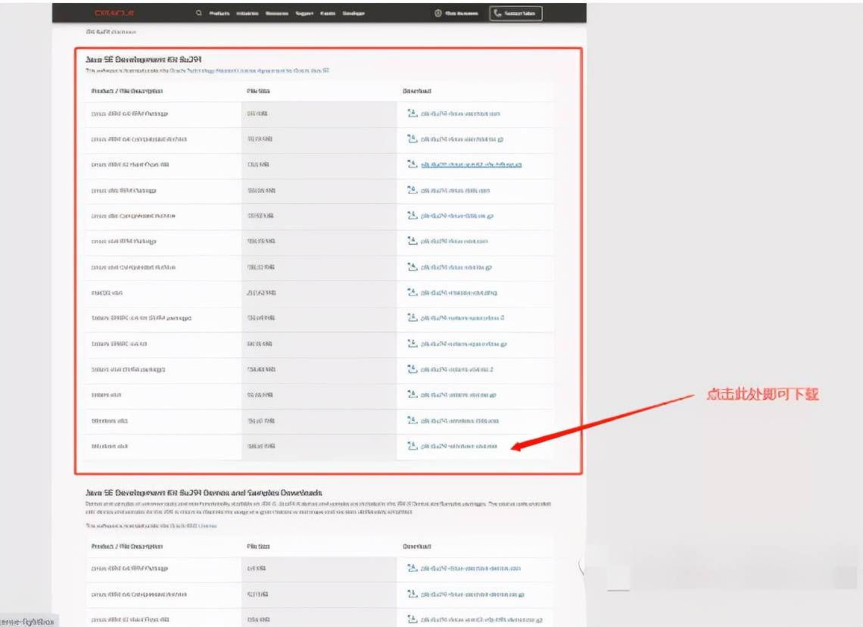Click download icon for Linux ARM 64 RPM Package

pyautogui.click(x=413, y=113)
